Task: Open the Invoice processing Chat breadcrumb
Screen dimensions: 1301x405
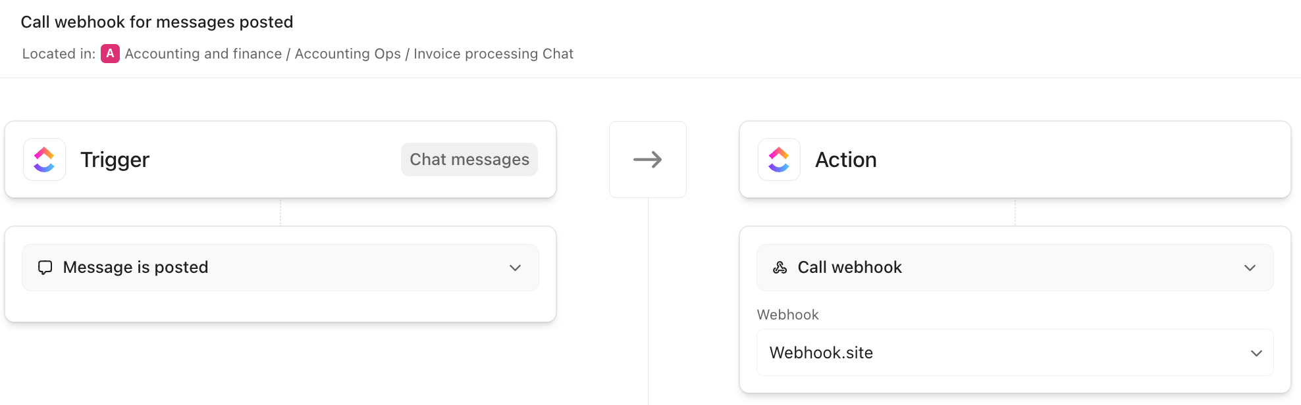Action: point(493,54)
